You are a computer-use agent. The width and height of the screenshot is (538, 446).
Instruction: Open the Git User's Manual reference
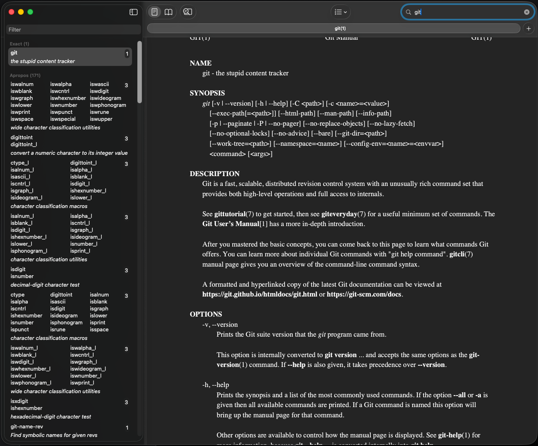pos(235,224)
